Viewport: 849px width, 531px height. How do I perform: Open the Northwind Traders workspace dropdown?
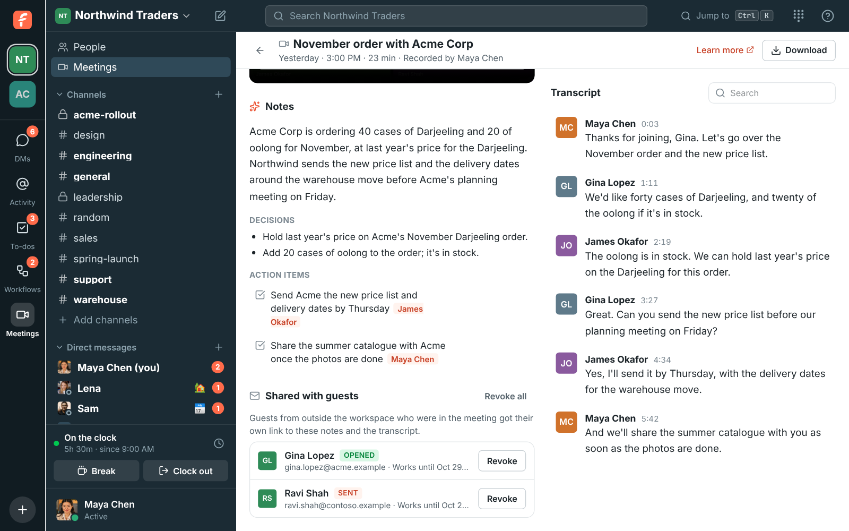point(123,15)
